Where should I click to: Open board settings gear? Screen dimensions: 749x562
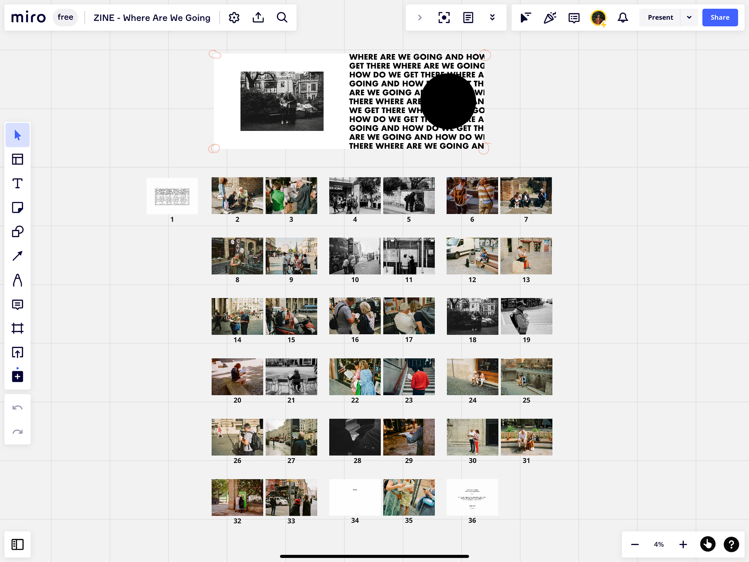pos(234,17)
